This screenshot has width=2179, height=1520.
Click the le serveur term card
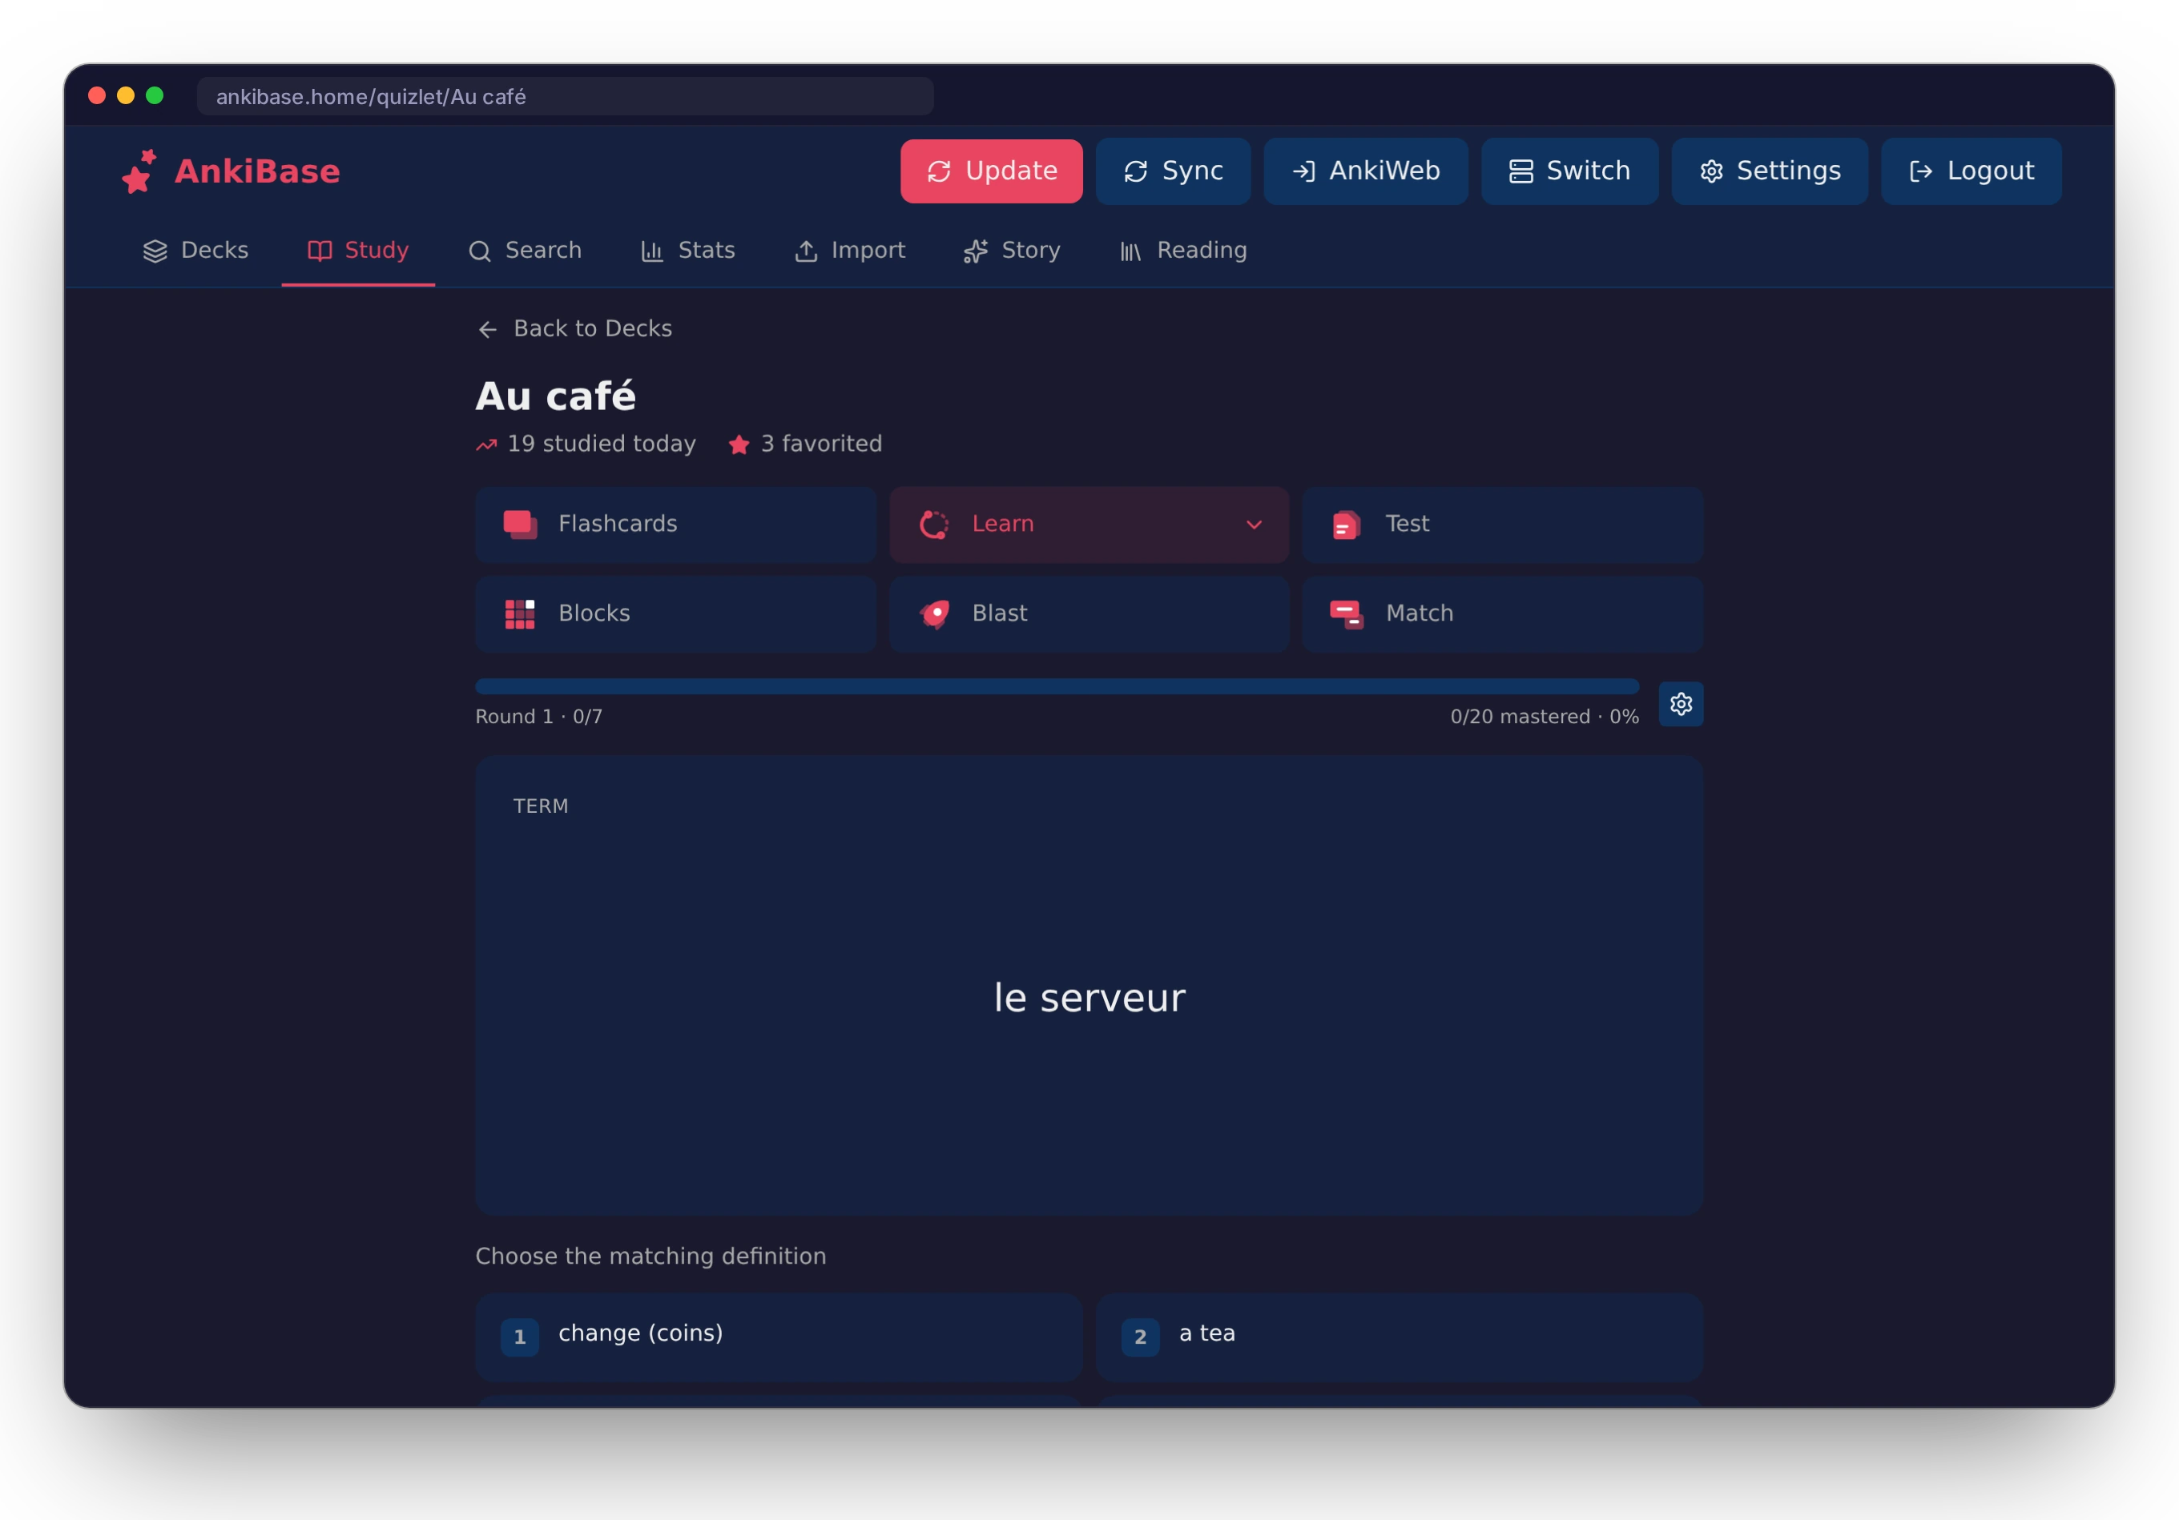pyautogui.click(x=1089, y=986)
